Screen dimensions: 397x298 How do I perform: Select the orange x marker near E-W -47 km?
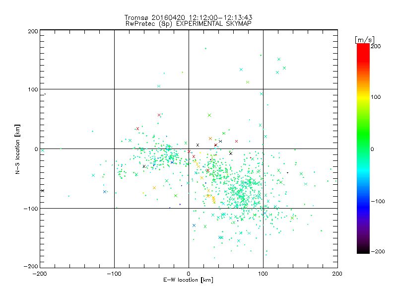click(x=154, y=188)
